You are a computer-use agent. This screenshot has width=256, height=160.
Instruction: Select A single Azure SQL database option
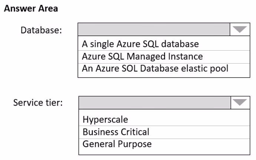pos(164,44)
